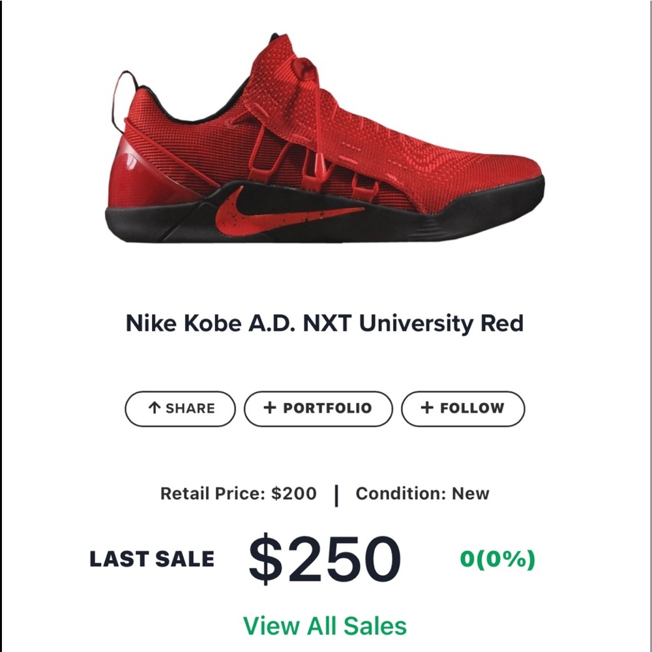Click the upward arrow icon on Share
Image resolution: width=652 pixels, height=652 pixels.
(x=154, y=409)
